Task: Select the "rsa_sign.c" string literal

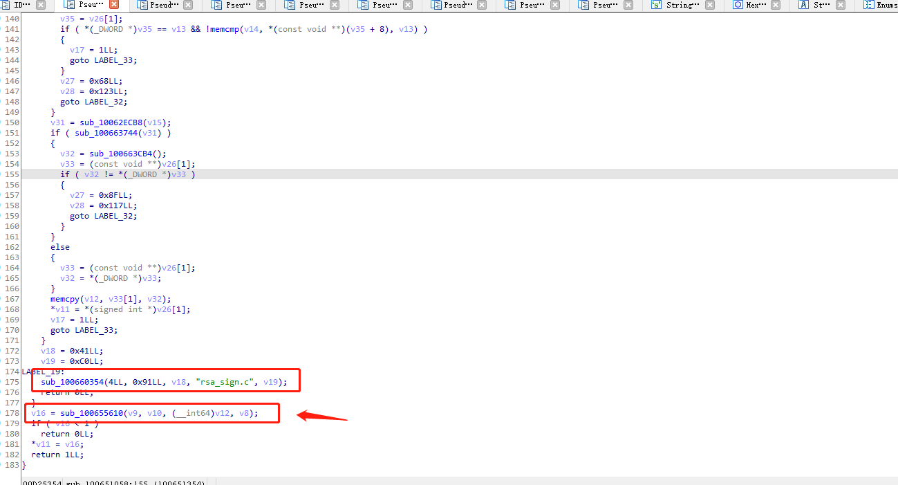Action: [227, 382]
